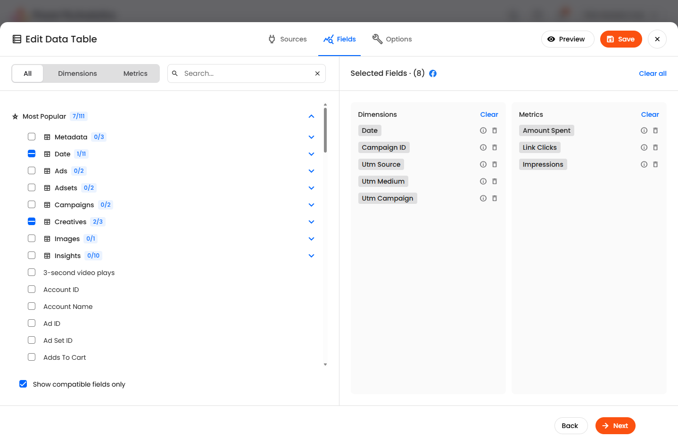This screenshot has height=445, width=678.
Task: Delete the Campaign ID dimension with trash icon
Action: 495,147
